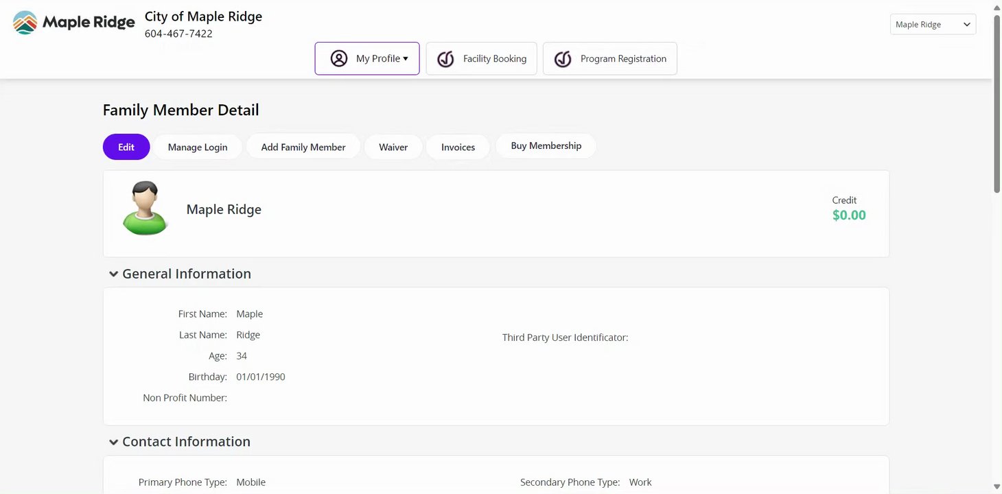The image size is (1002, 494).
Task: Collapse the Contact Information chevron
Action: [113, 442]
